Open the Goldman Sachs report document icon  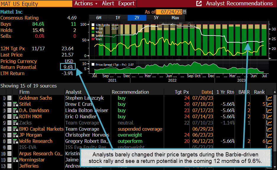point(9,98)
